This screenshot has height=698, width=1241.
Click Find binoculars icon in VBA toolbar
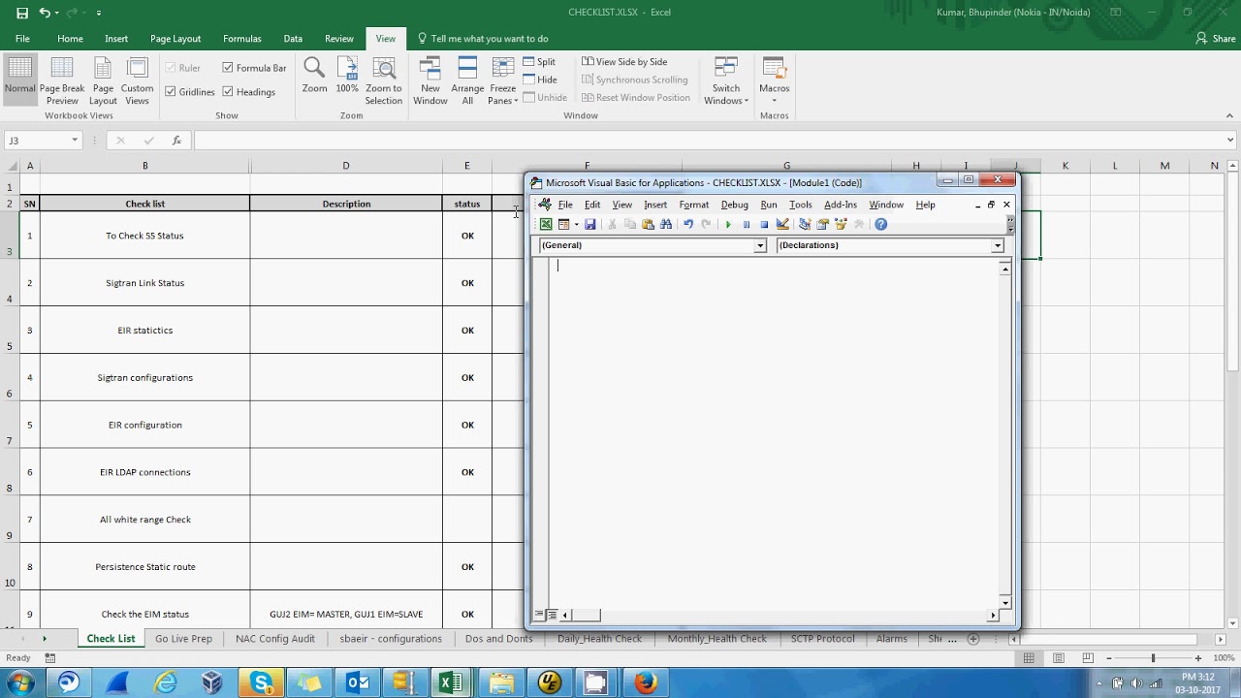point(666,224)
